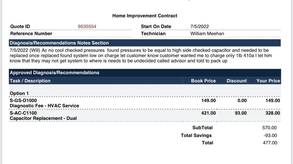The height and width of the screenshot is (164, 293).
Task: Click the Discount column header
Action: click(236, 81)
